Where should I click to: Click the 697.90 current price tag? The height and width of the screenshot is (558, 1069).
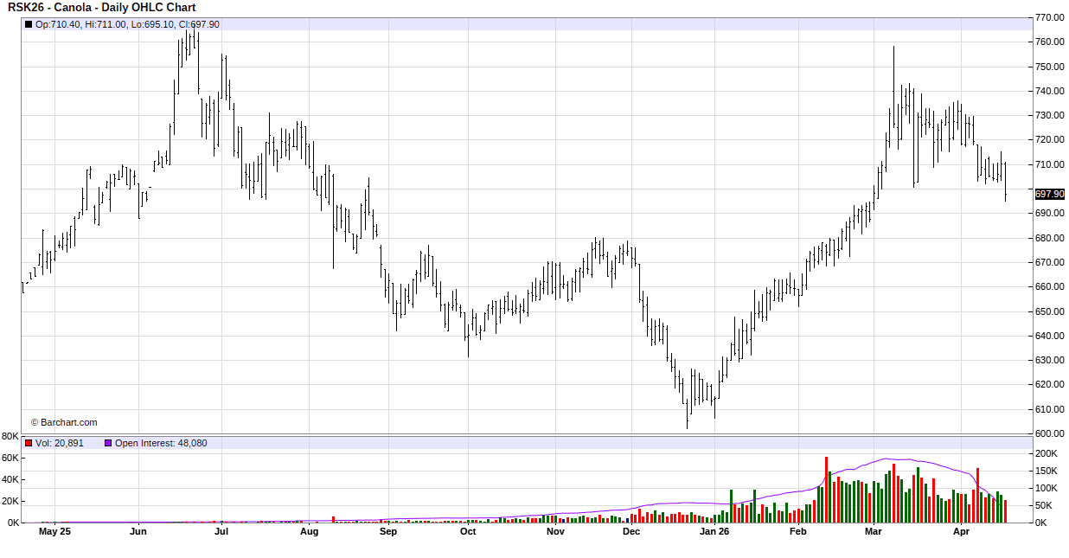(1049, 195)
